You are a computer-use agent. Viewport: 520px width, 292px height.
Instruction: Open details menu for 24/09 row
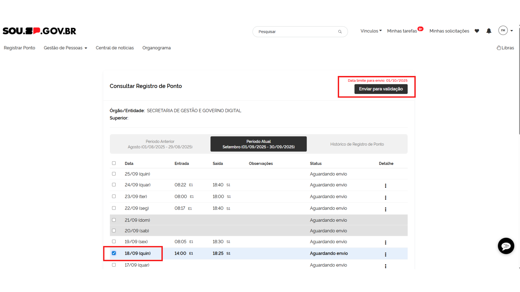point(385,186)
